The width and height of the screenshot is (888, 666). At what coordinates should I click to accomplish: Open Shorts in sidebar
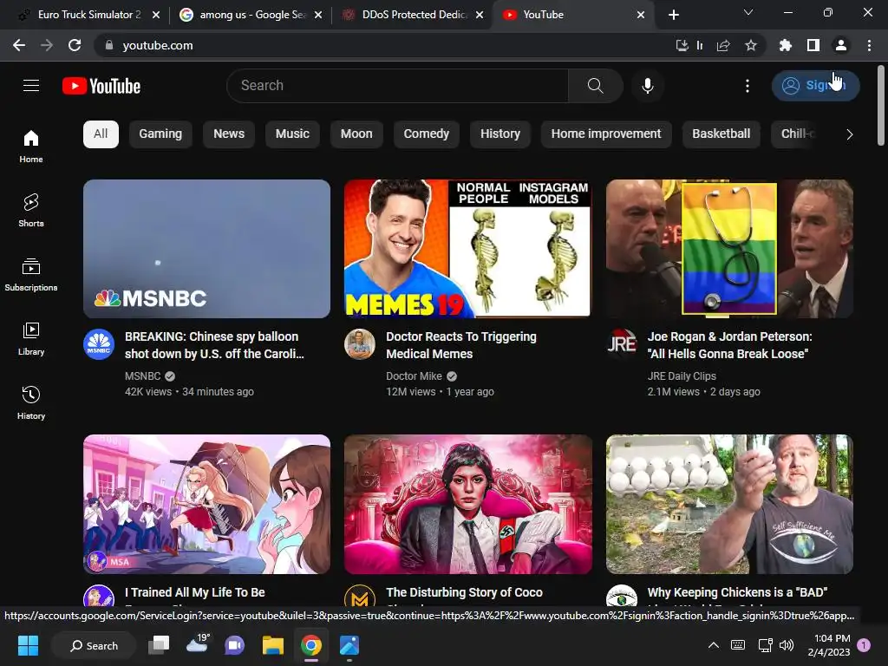tap(31, 210)
